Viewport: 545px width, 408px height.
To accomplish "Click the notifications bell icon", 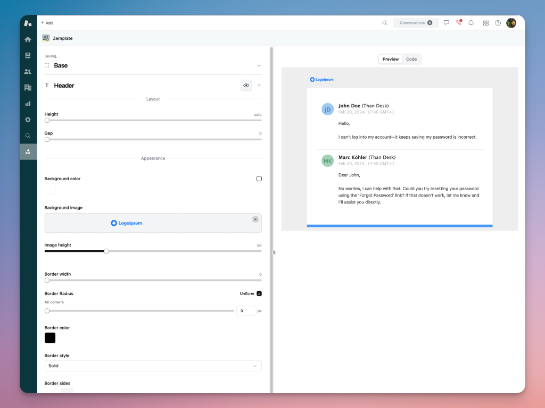I will pos(471,23).
